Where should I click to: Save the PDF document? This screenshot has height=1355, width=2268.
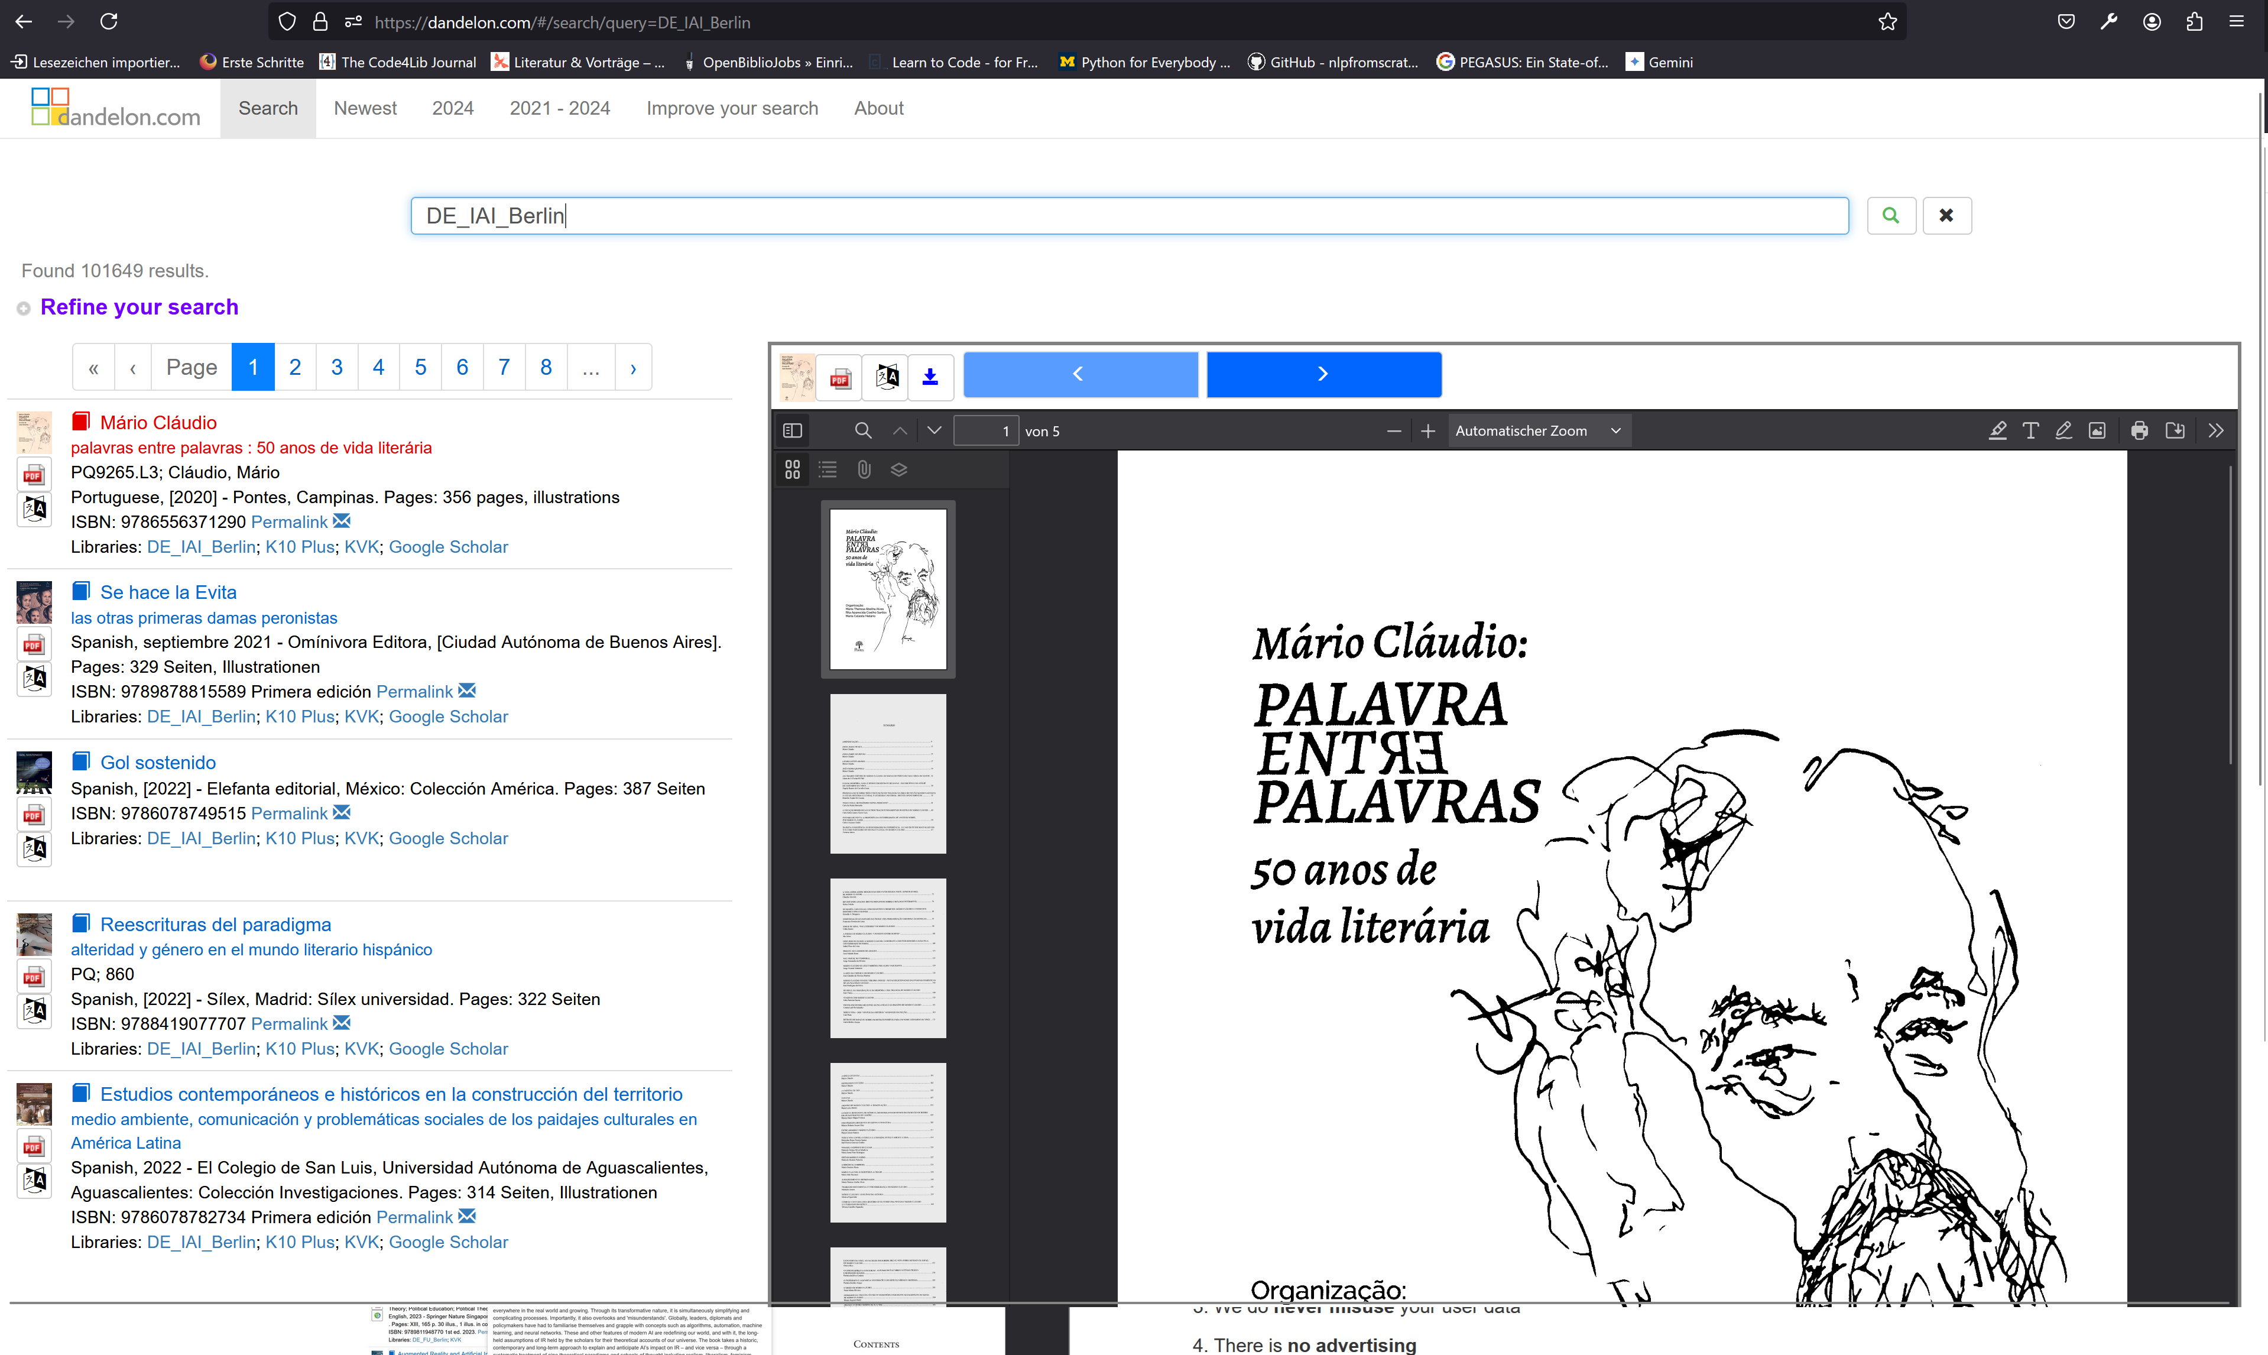(x=2175, y=431)
